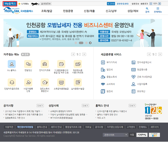Open the 민원증명 menu

pos(68,11)
